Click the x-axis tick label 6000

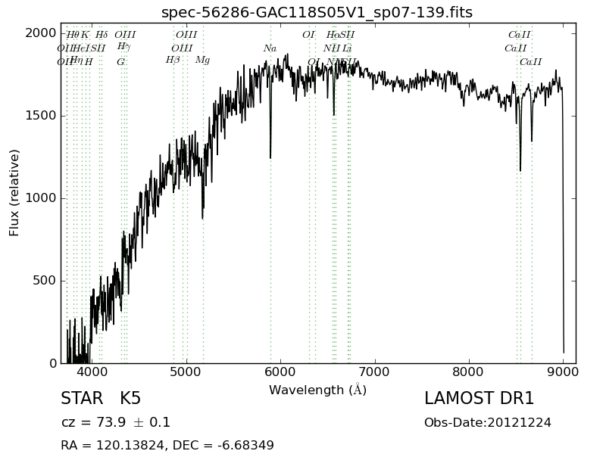click(x=281, y=372)
